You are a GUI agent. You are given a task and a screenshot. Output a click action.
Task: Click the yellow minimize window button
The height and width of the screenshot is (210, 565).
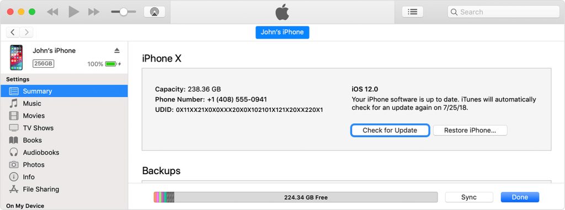pos(21,12)
